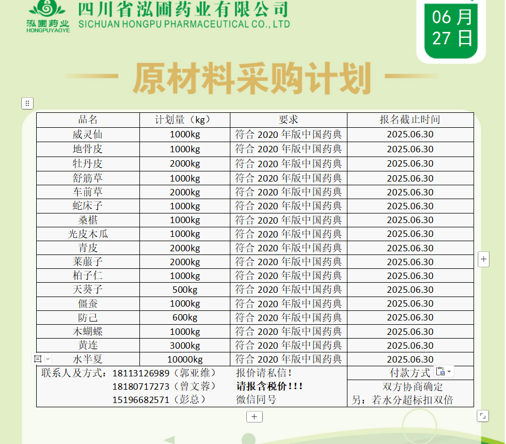
Task: Click the 3000kg quantity for 黄连
Action: coord(185,345)
